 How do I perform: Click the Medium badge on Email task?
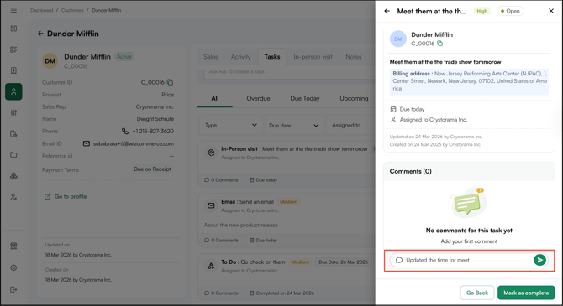(289, 202)
